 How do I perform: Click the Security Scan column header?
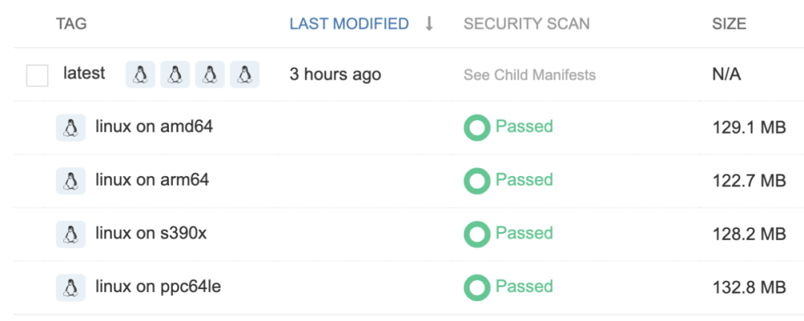[526, 24]
